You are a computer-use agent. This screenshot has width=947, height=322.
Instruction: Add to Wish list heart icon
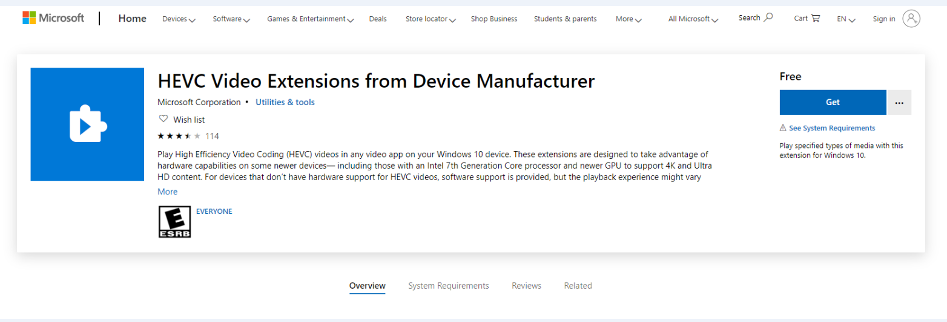163,119
